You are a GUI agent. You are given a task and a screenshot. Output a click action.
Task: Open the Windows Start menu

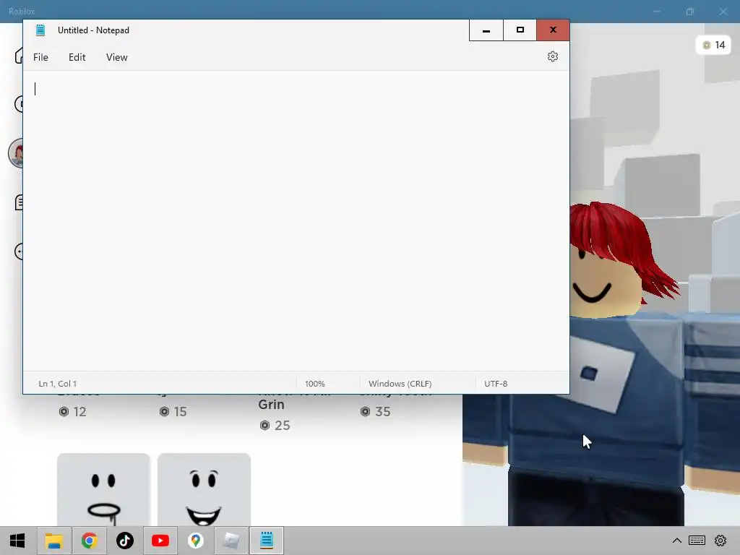coord(17,541)
